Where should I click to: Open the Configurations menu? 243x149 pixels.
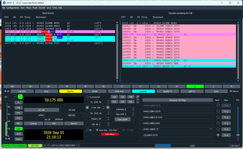[13, 8]
